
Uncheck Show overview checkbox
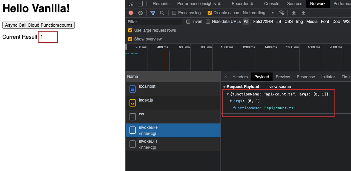coord(130,39)
